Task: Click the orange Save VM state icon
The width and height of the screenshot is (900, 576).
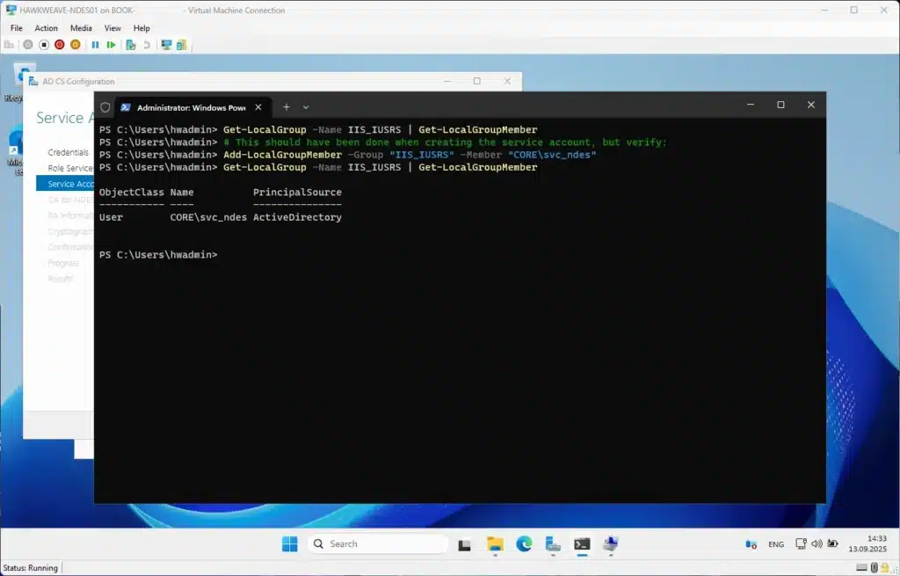Action: [75, 44]
